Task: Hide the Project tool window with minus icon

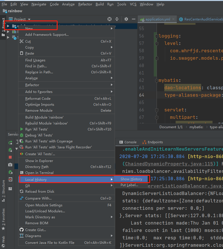Action: (134, 19)
